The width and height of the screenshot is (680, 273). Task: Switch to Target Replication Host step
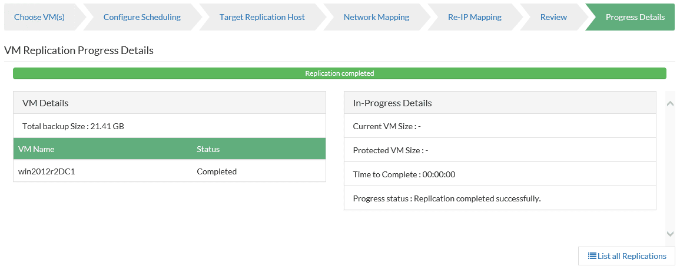click(262, 17)
